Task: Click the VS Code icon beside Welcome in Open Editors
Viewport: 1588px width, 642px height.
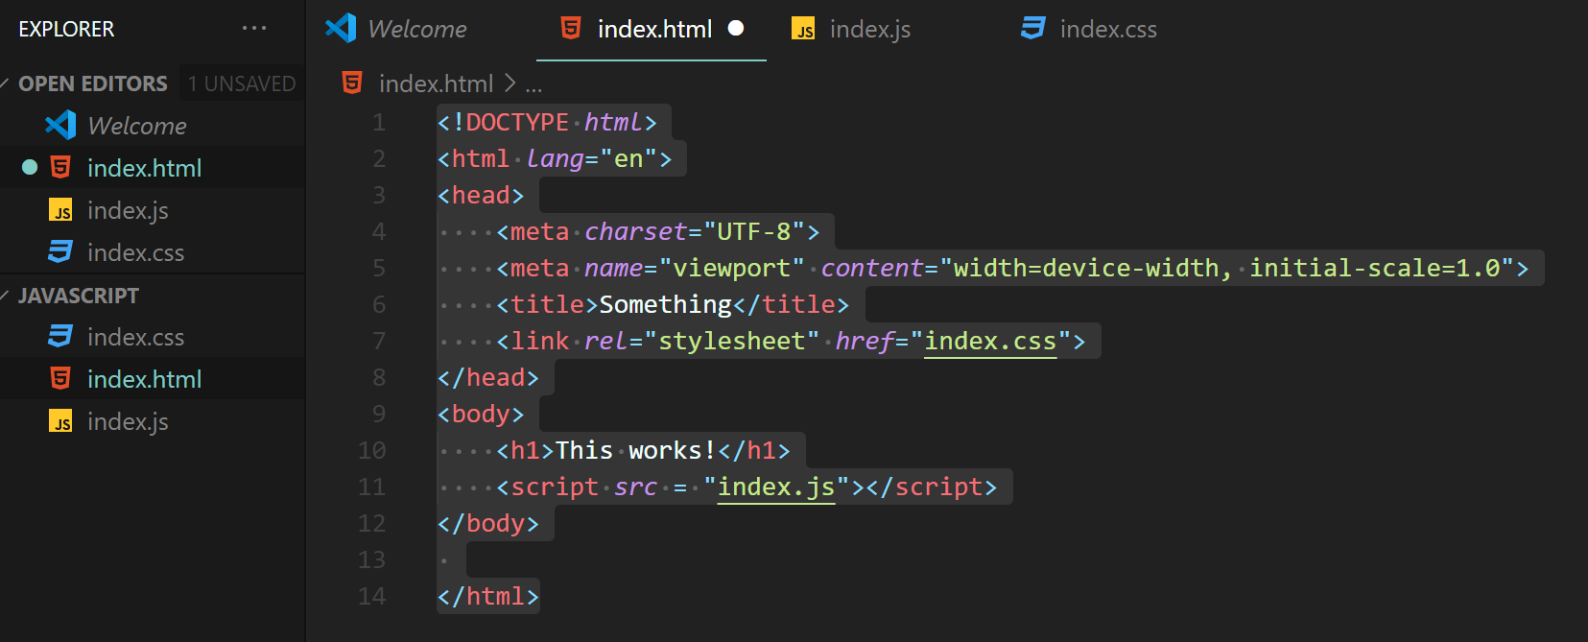Action: pos(60,125)
